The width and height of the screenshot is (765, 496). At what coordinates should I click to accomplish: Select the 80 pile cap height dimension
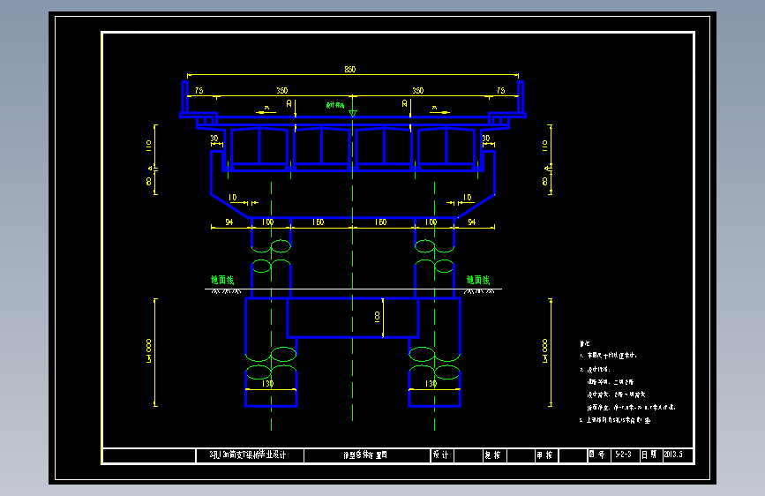point(377,317)
